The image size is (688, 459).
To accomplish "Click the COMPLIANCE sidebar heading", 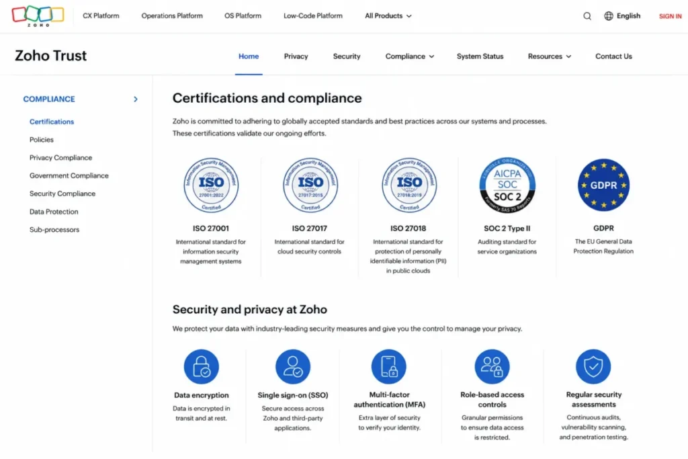I will tap(49, 99).
